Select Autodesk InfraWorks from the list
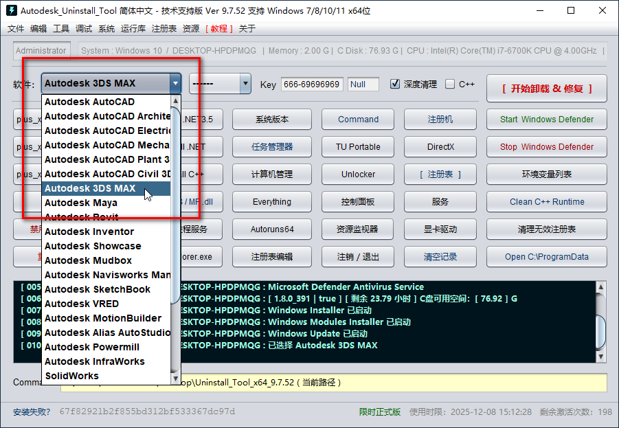The width and height of the screenshot is (619, 428). pos(106,361)
